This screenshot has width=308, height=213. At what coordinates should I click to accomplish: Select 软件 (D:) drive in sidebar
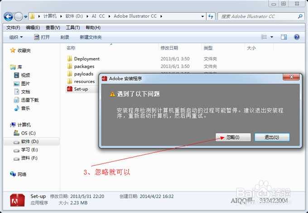[26, 142]
